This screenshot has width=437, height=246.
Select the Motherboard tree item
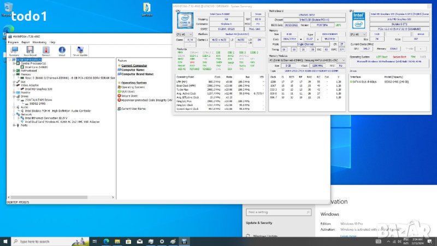(x=28, y=71)
